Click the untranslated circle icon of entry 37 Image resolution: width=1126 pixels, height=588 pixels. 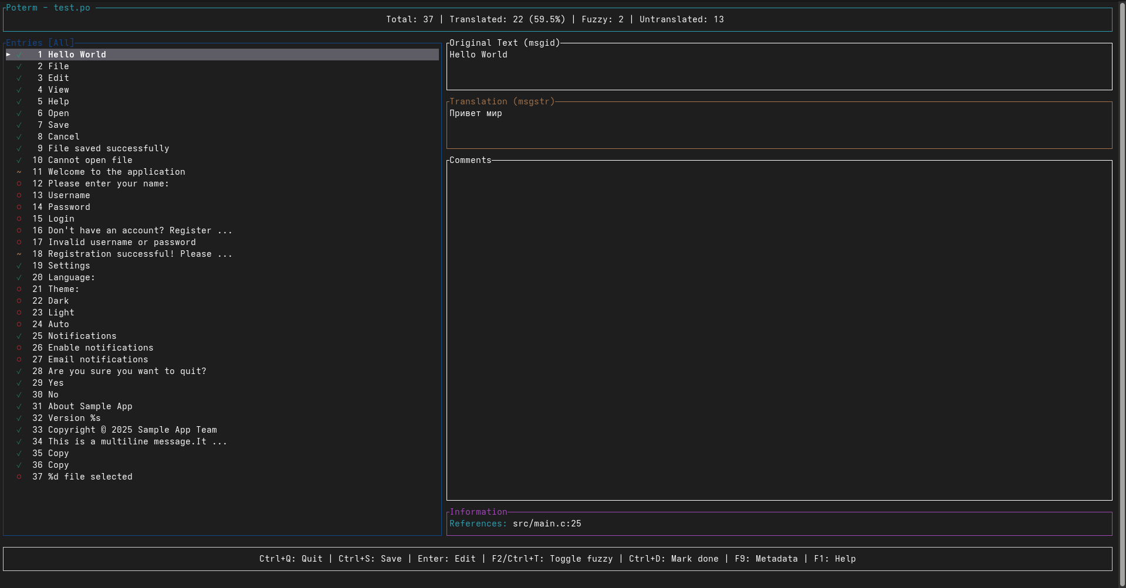(19, 477)
